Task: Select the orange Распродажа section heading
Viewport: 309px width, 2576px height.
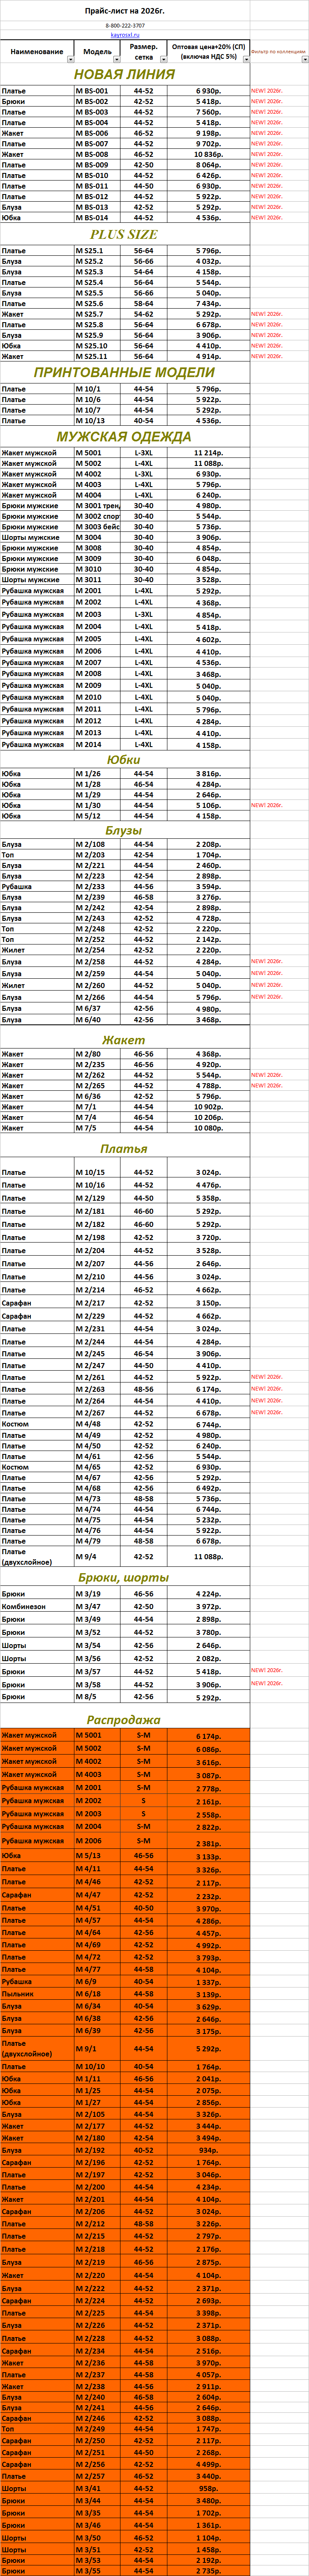Action: (124, 1719)
